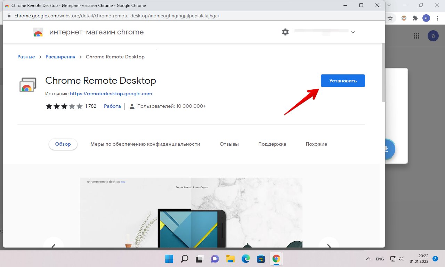Switch to the Отзывы tab

(x=229, y=144)
